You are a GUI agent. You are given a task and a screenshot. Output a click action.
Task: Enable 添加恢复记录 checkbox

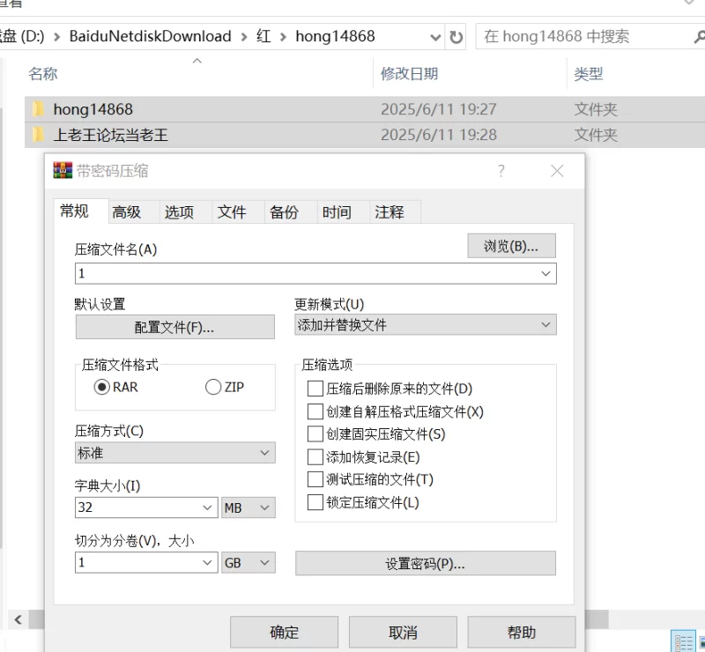tap(315, 457)
